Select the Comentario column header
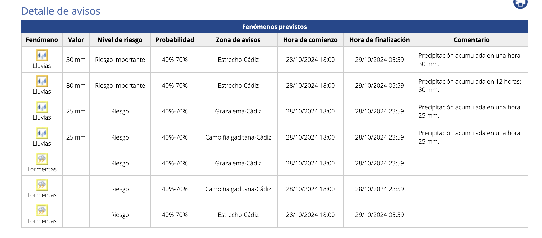This screenshot has height=238, width=542. tap(471, 40)
